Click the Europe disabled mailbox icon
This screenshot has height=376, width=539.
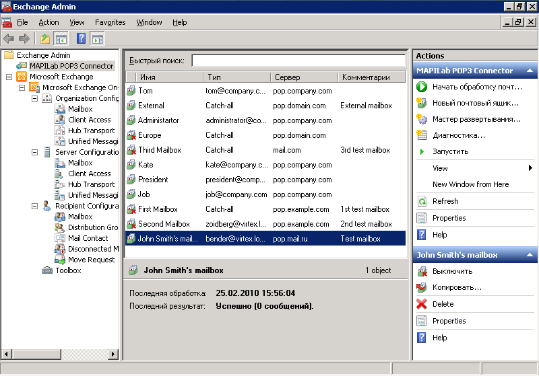point(131,135)
